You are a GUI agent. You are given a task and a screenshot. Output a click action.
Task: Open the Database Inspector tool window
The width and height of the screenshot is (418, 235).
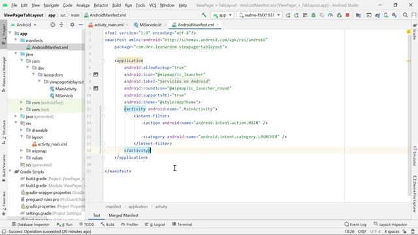(x=31, y=225)
